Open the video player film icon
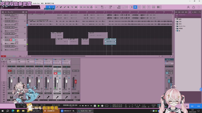Viewport: 202px width, 113px height. [154, 7]
